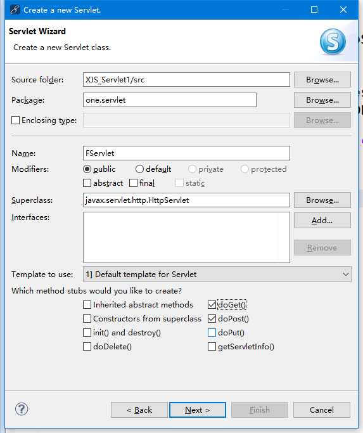The width and height of the screenshot is (363, 433).
Task: Click the title bar Servlet app icon
Action: 15,10
